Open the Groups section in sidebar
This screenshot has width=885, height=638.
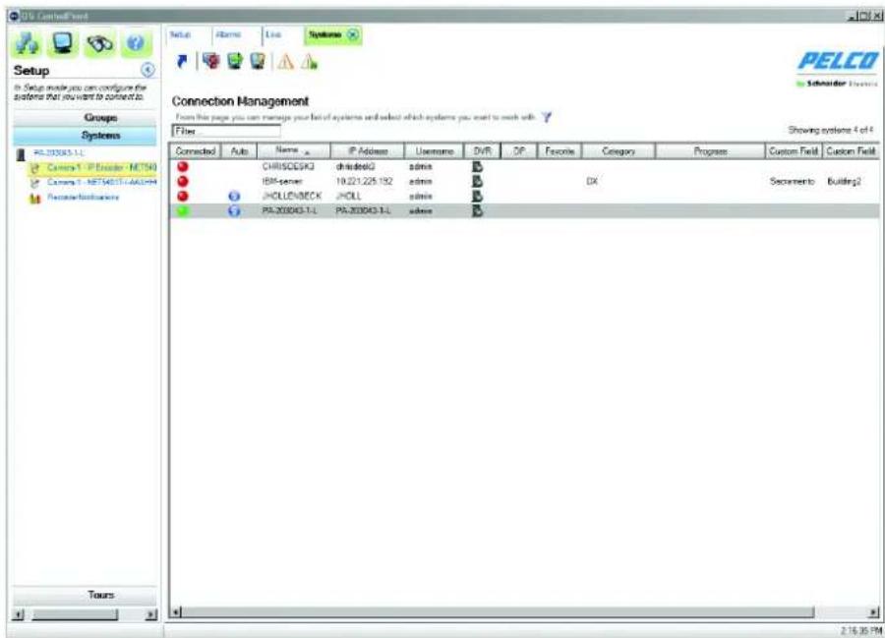(85, 118)
